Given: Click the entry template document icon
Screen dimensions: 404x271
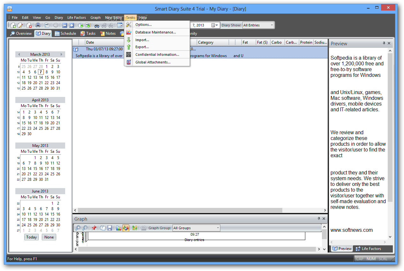Looking at the screenshot, I should click(47, 26).
